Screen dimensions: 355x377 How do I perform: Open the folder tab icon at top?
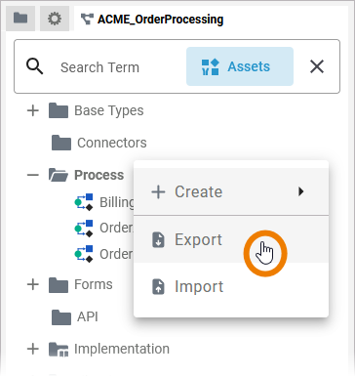(20, 18)
